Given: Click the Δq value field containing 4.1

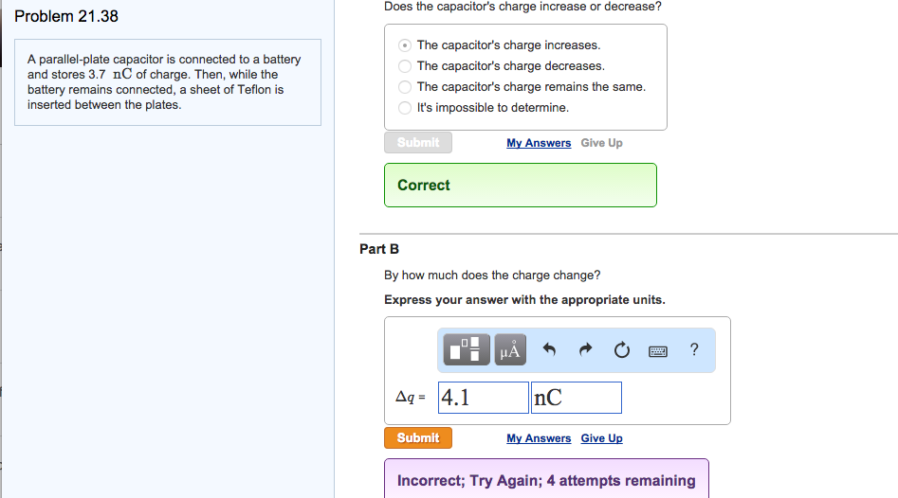Looking at the screenshot, I should 483,398.
